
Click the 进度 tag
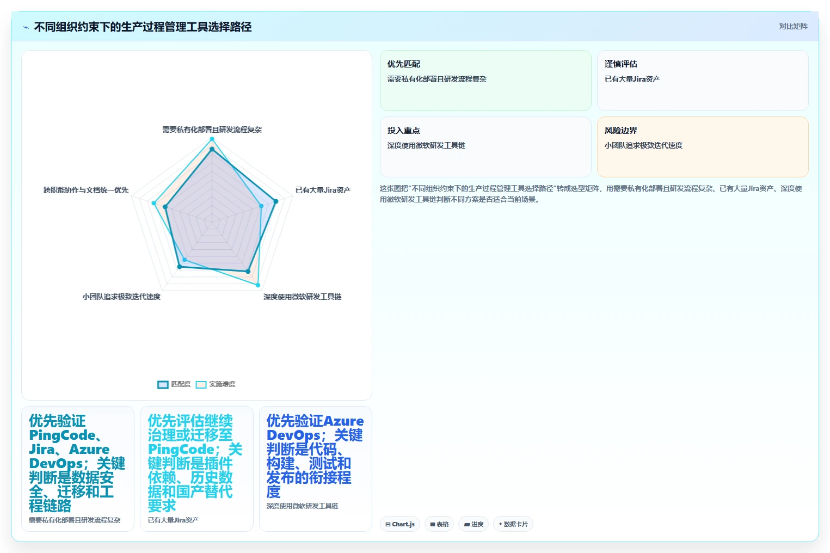(x=474, y=524)
